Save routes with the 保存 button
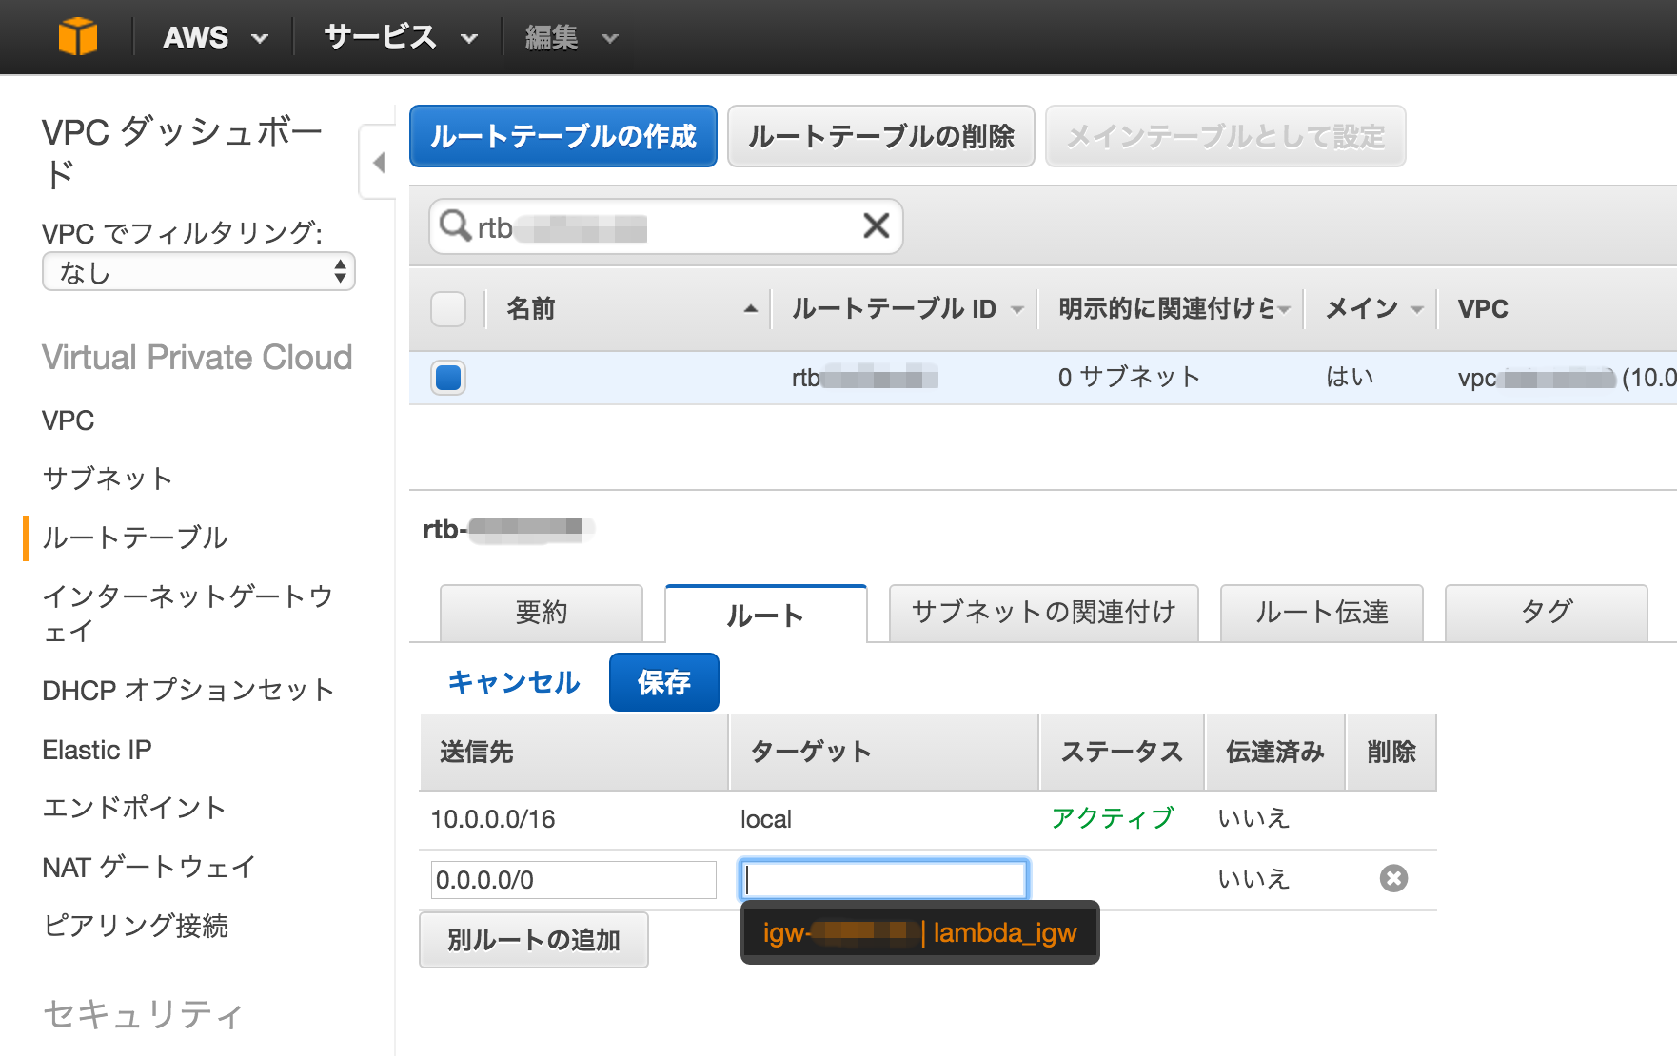This screenshot has height=1056, width=1677. (664, 682)
